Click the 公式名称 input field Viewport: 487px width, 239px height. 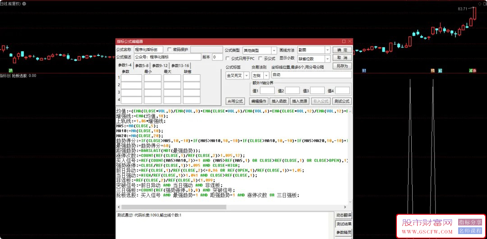[148, 50]
